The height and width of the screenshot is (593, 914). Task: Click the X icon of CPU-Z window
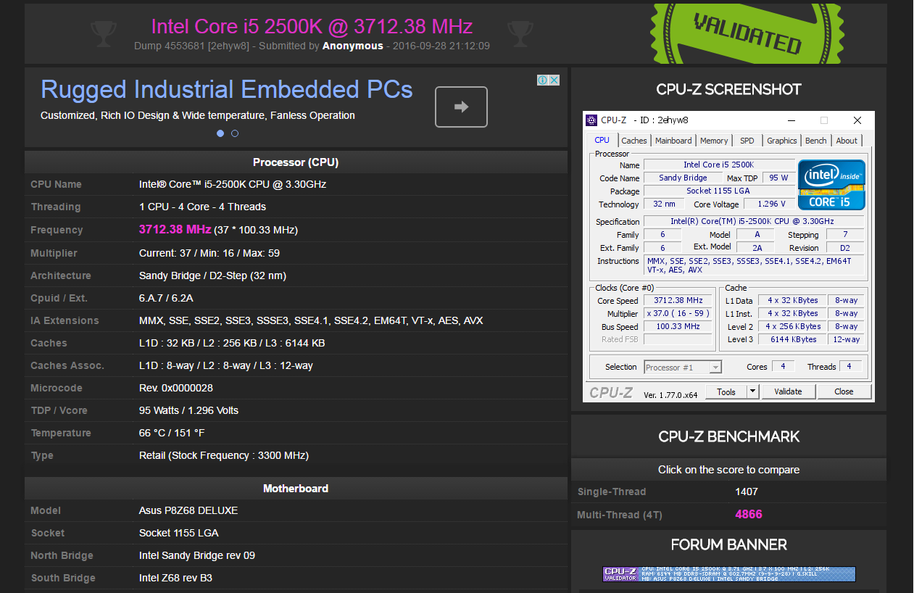pos(857,120)
